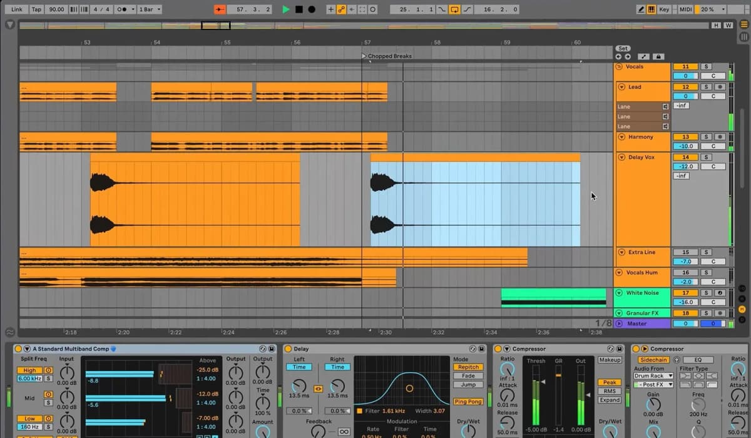The width and height of the screenshot is (751, 438).
Task: Arm the Harmony track for recording
Action: pyautogui.click(x=720, y=136)
